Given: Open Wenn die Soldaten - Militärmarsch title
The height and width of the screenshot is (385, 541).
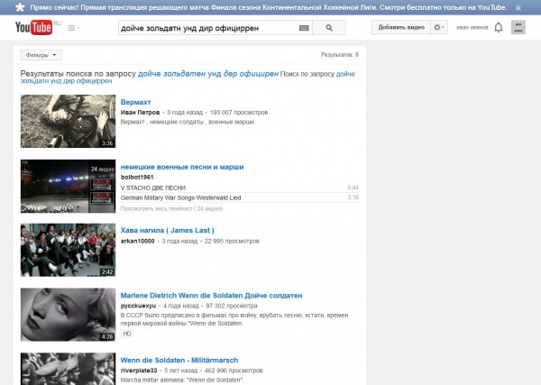Looking at the screenshot, I should (x=179, y=360).
